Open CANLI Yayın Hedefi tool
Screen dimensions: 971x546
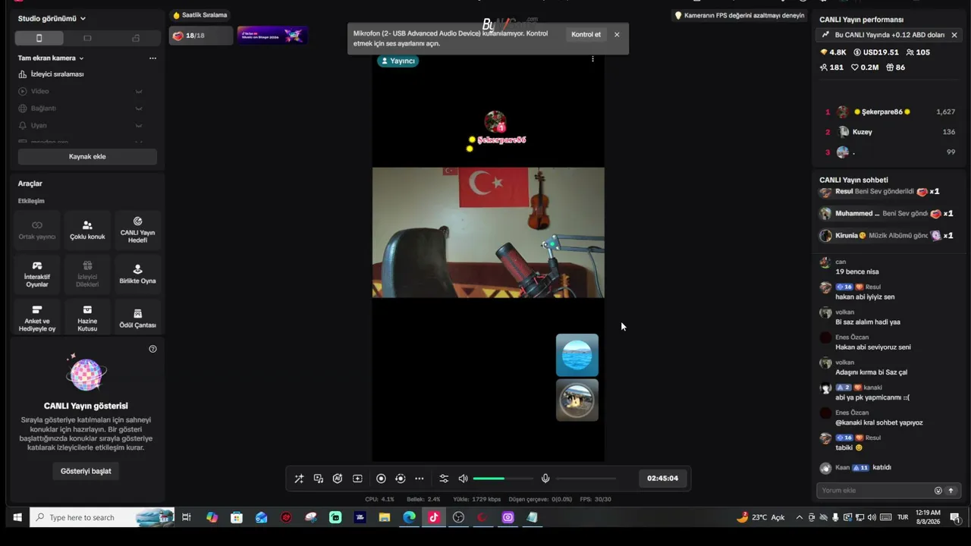tap(137, 231)
